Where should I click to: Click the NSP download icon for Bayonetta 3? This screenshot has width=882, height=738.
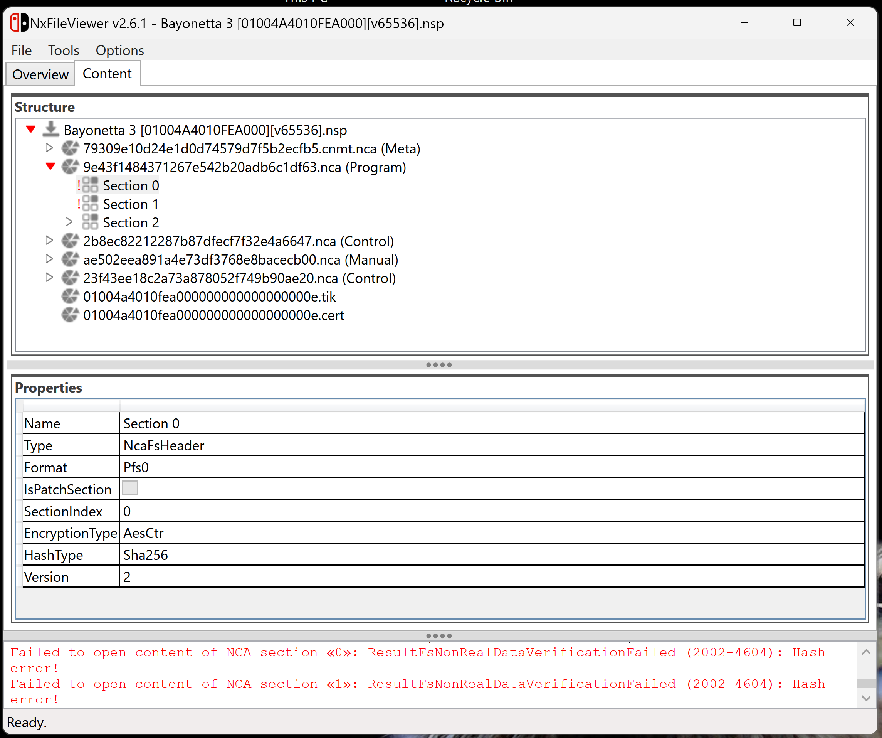(50, 130)
